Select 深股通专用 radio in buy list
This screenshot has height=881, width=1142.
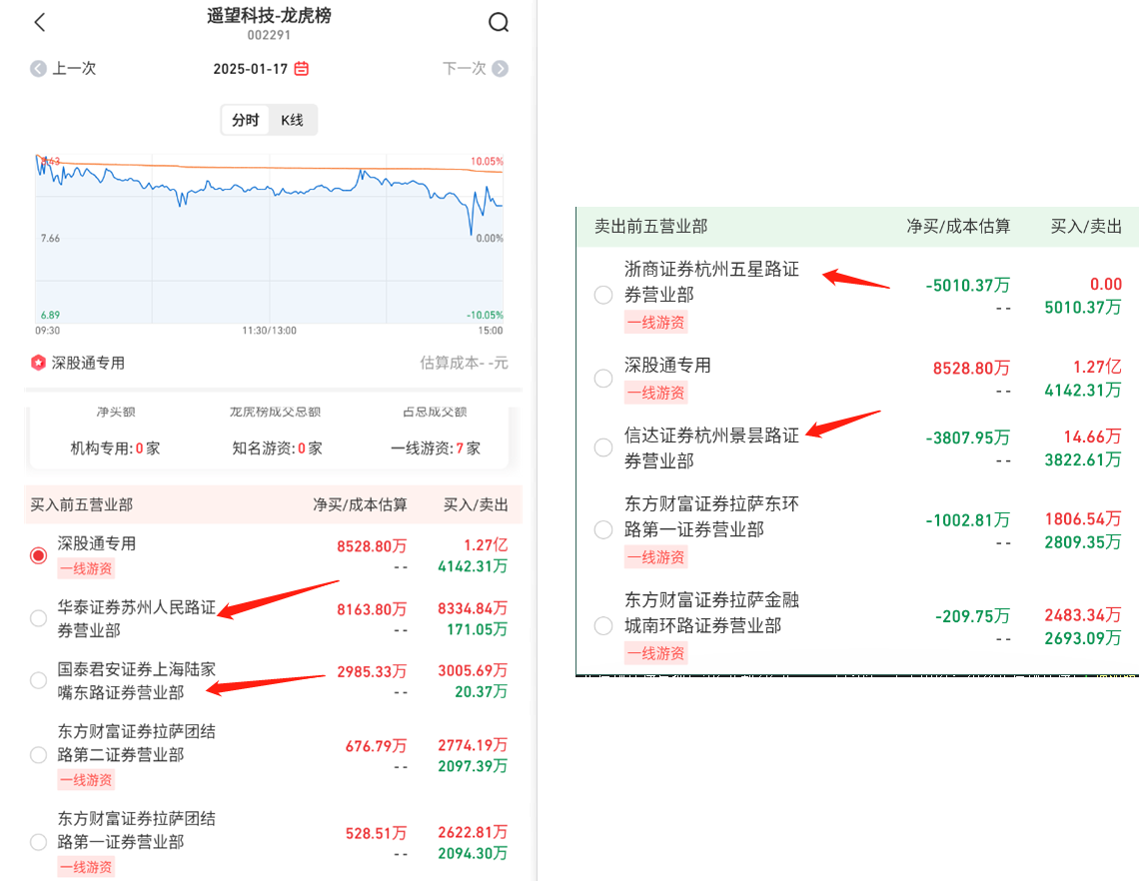39,555
